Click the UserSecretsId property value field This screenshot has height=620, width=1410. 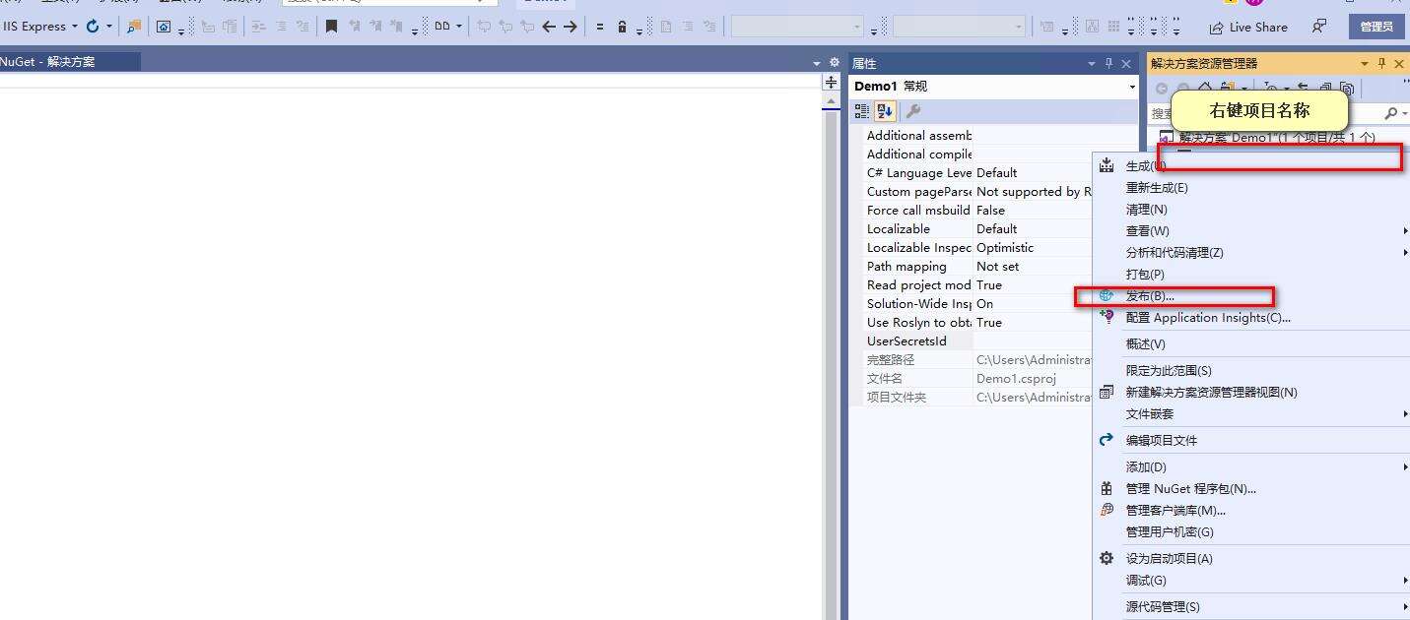point(1033,341)
